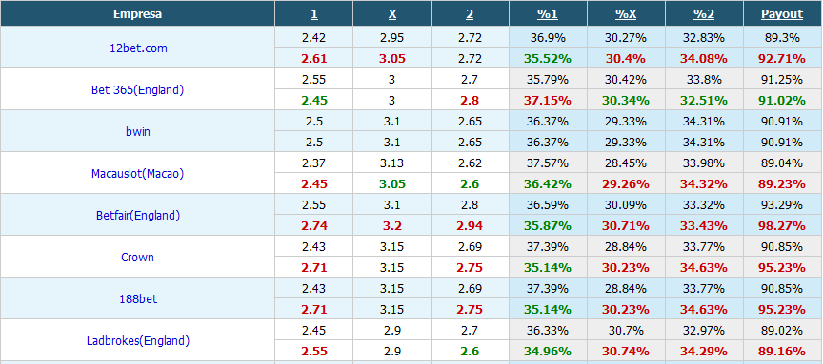Image resolution: width=823 pixels, height=364 pixels.
Task: Sort by the %1 column header
Action: pyautogui.click(x=548, y=14)
